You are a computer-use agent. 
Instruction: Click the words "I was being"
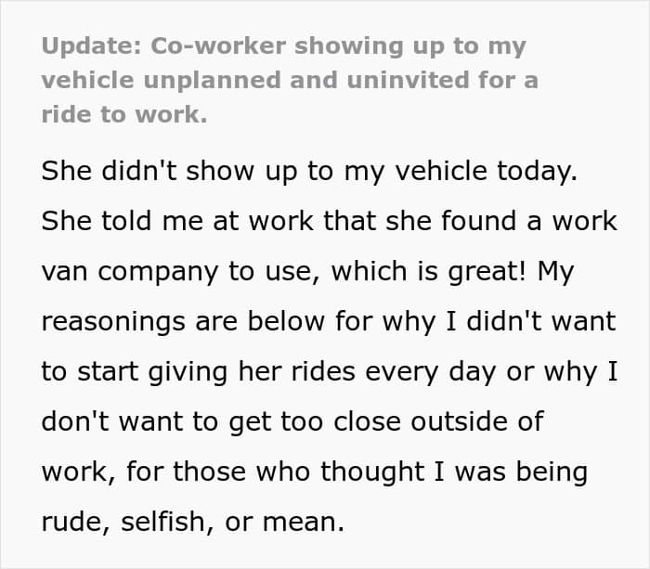coord(511,472)
